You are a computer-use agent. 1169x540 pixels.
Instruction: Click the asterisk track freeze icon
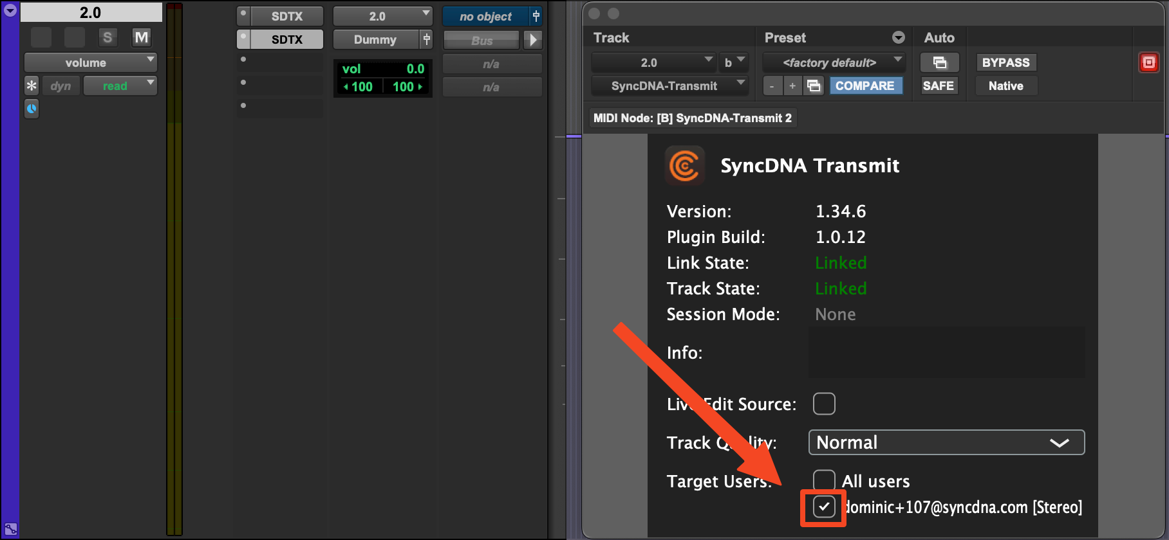click(32, 85)
